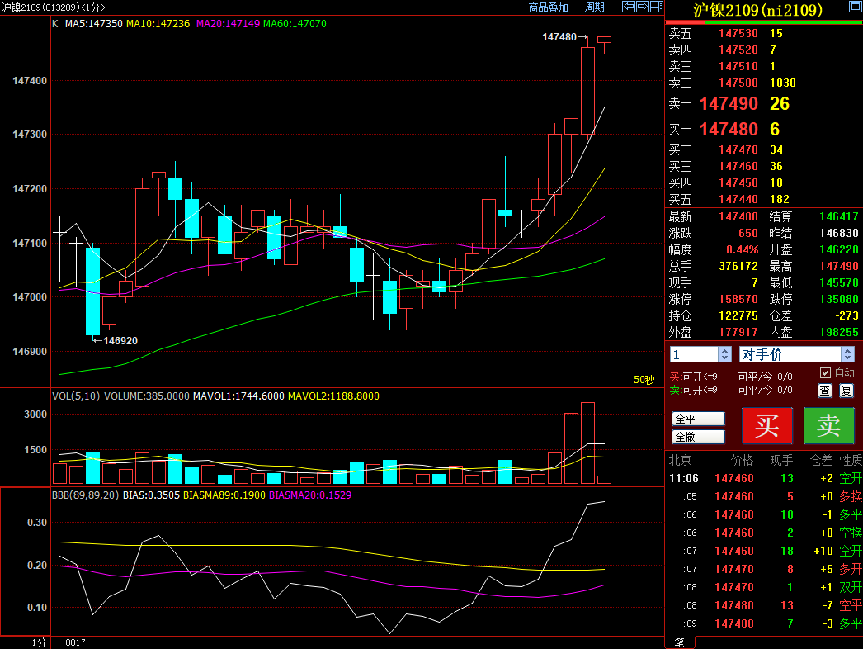Click the 买三 price 147460
The width and height of the screenshot is (863, 649).
738,167
